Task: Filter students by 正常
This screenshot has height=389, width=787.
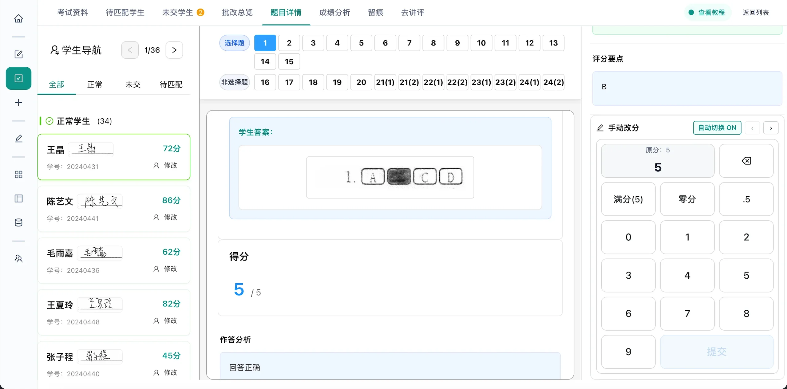Action: pyautogui.click(x=95, y=84)
